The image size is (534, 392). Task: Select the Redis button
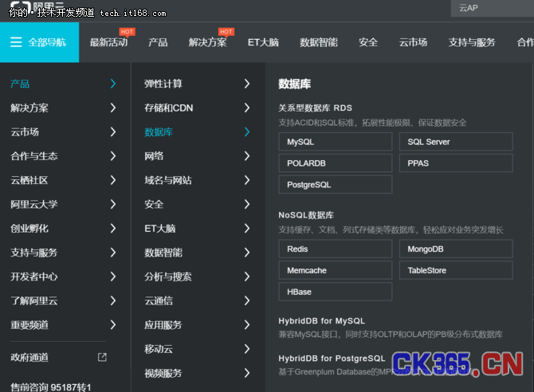(x=336, y=249)
